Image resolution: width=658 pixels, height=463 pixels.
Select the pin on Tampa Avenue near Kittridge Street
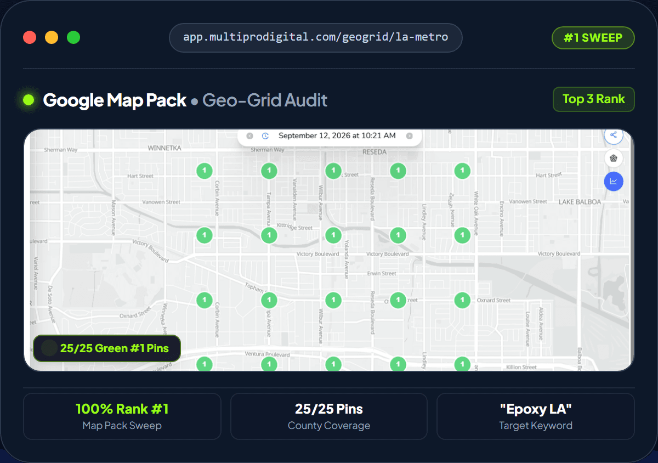coord(269,235)
